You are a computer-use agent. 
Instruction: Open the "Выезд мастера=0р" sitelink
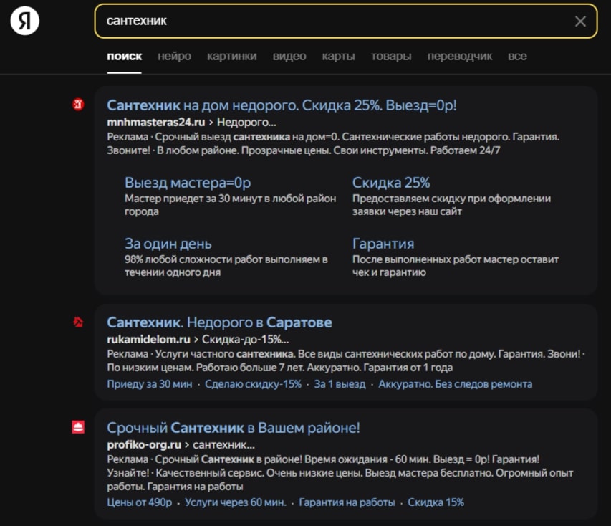[x=188, y=183]
